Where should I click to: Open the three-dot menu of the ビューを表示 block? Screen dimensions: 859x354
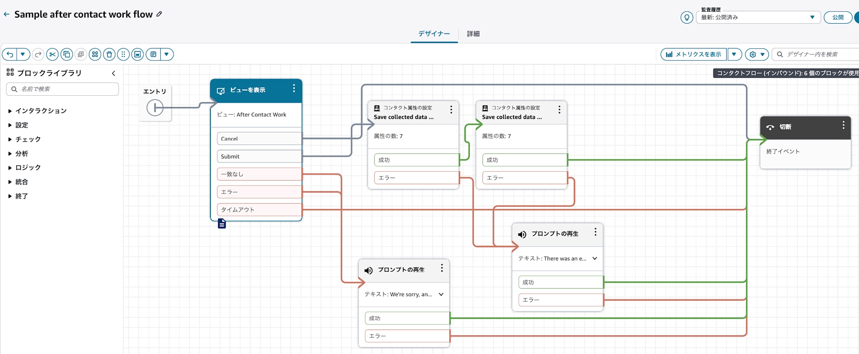click(294, 88)
